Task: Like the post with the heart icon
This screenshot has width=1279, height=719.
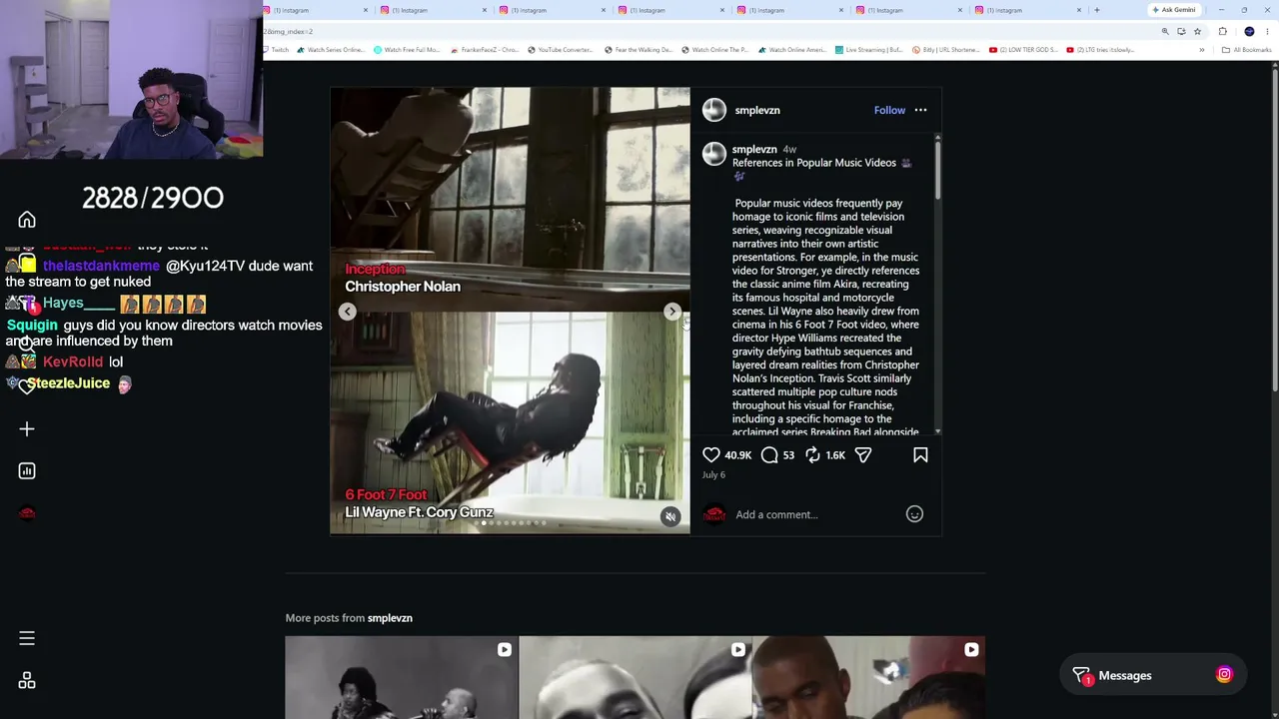Action: click(x=711, y=455)
